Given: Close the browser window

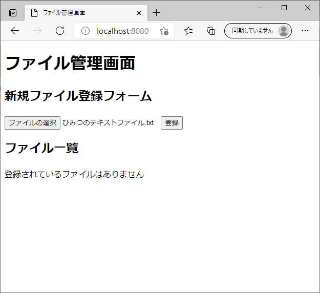Looking at the screenshot, I should click(308, 8).
